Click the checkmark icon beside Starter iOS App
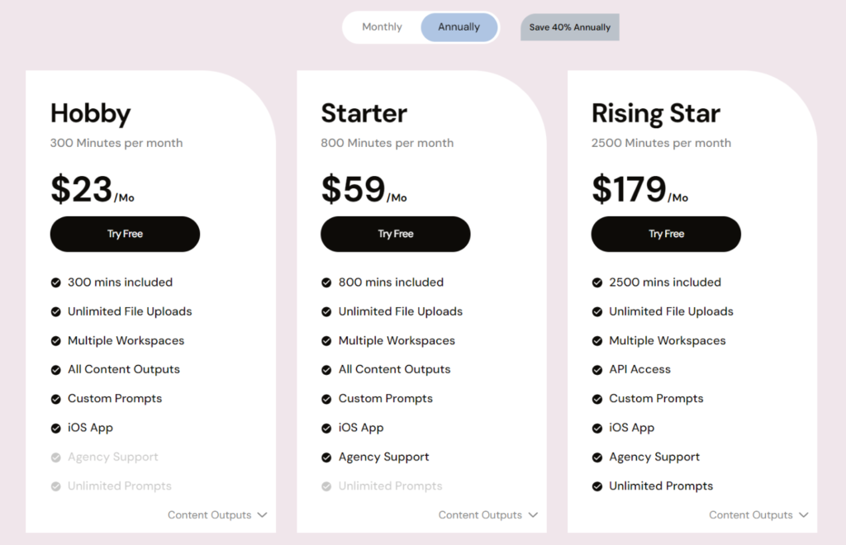Viewport: 846px width, 545px height. point(326,428)
